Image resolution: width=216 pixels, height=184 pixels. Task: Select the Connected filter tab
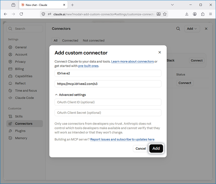[x=70, y=40]
